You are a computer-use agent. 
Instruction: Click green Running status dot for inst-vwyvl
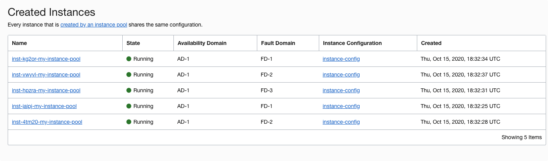tap(129, 75)
